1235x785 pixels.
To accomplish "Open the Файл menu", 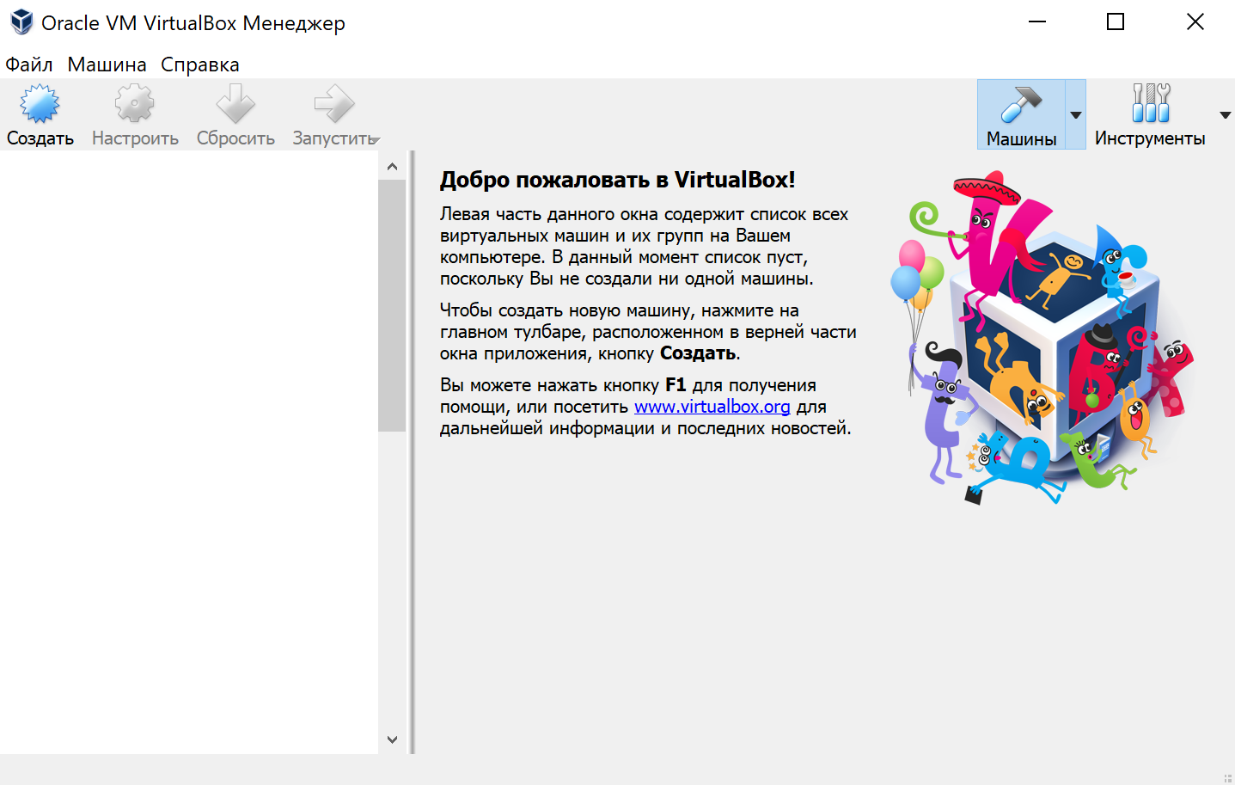I will pyautogui.click(x=28, y=64).
